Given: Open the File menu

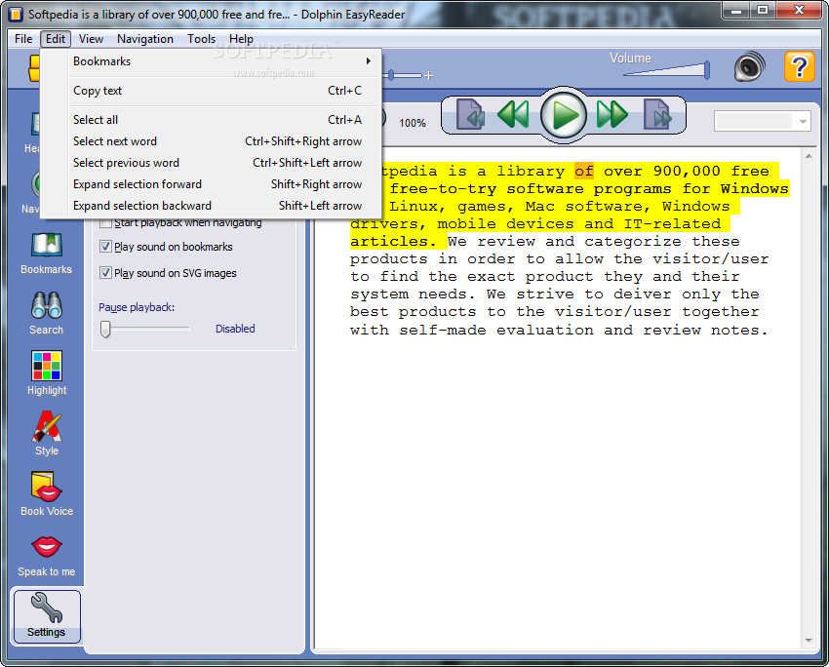Looking at the screenshot, I should click(x=23, y=39).
